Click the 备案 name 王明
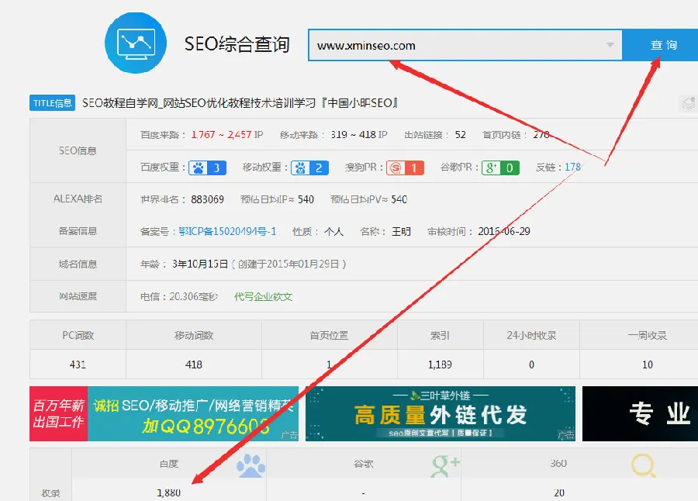 pyautogui.click(x=401, y=232)
